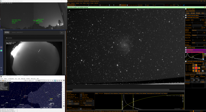Open the Nom de la cible dropdown
Viewport: 206px width, 112px height.
[x=142, y=5]
